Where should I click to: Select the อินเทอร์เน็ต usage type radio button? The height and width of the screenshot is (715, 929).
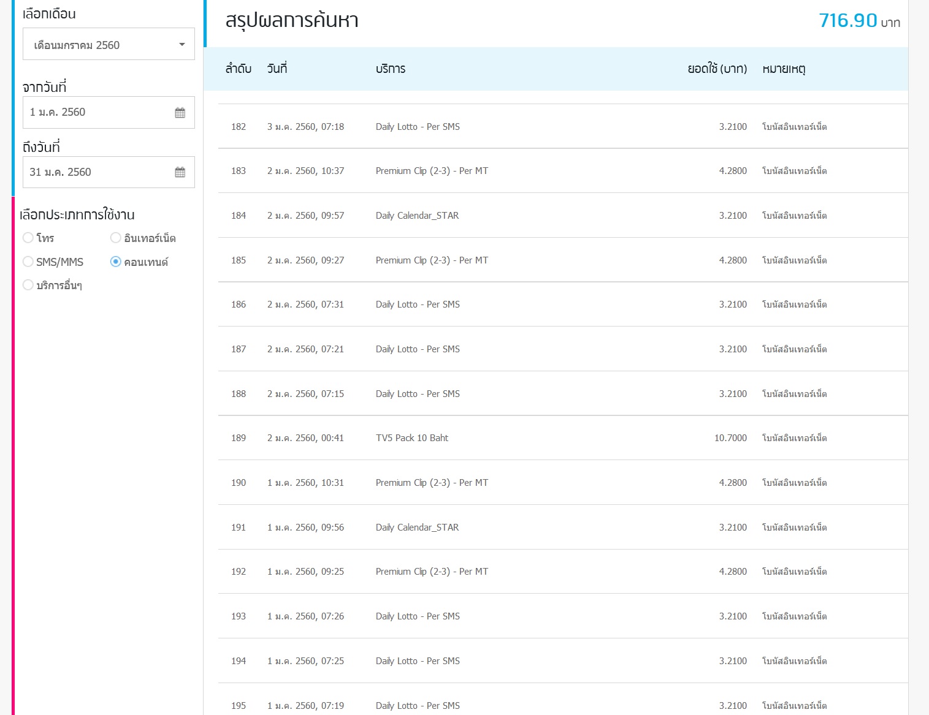pyautogui.click(x=116, y=238)
